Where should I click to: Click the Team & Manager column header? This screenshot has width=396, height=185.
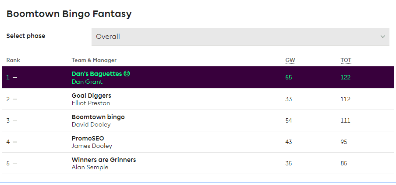coord(94,60)
